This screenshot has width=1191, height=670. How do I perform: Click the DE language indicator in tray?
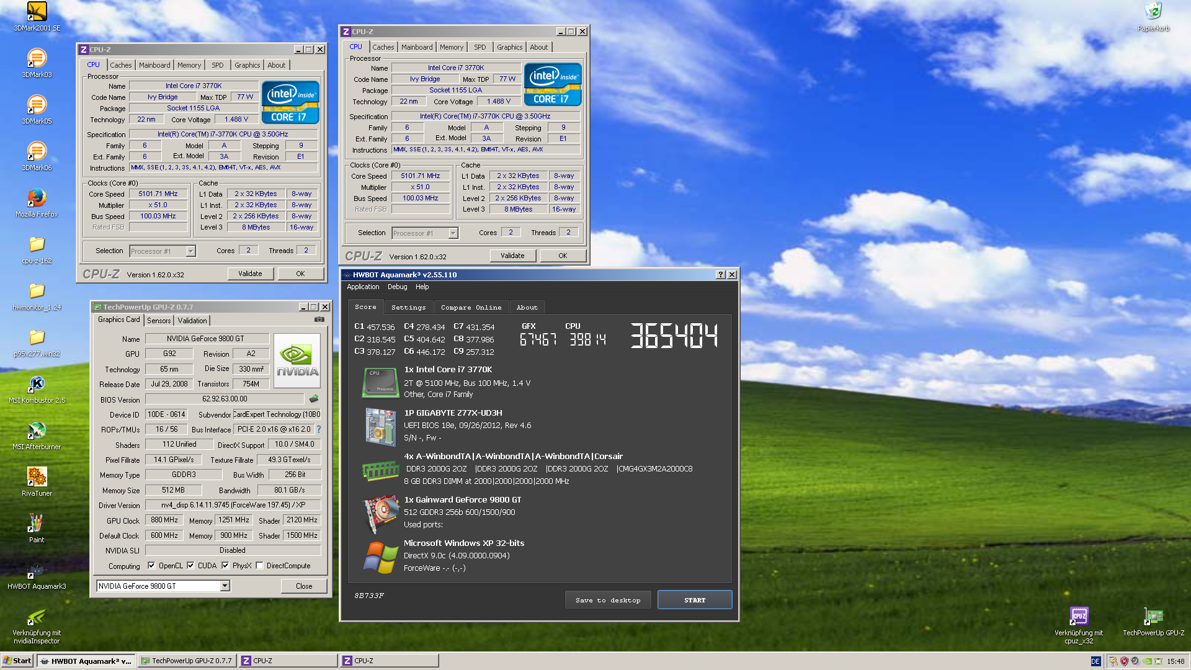point(1095,661)
